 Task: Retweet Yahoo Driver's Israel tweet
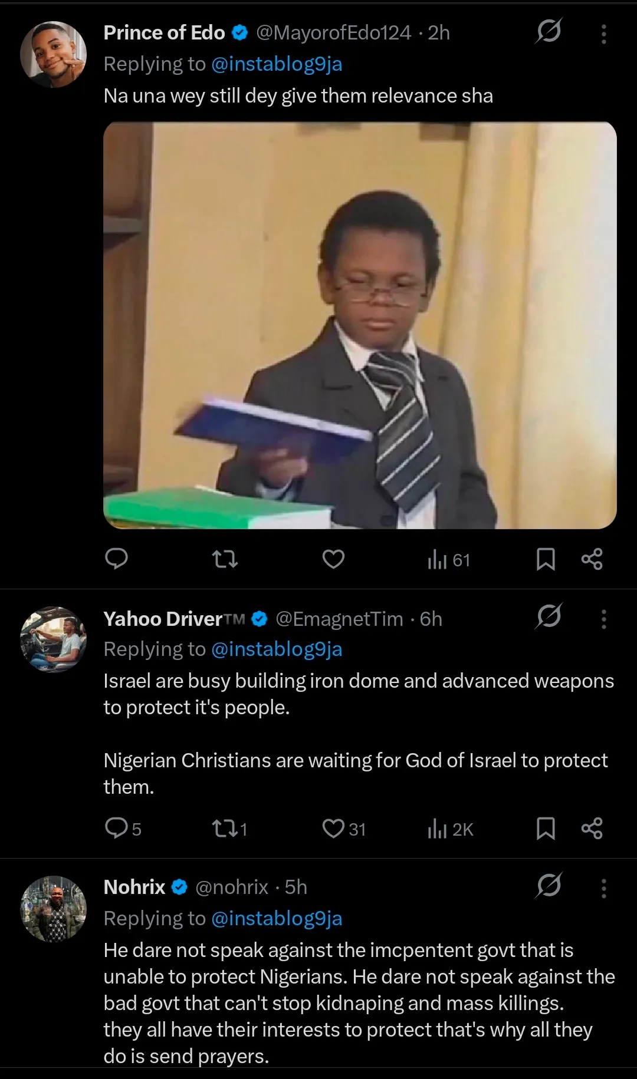tap(225, 829)
